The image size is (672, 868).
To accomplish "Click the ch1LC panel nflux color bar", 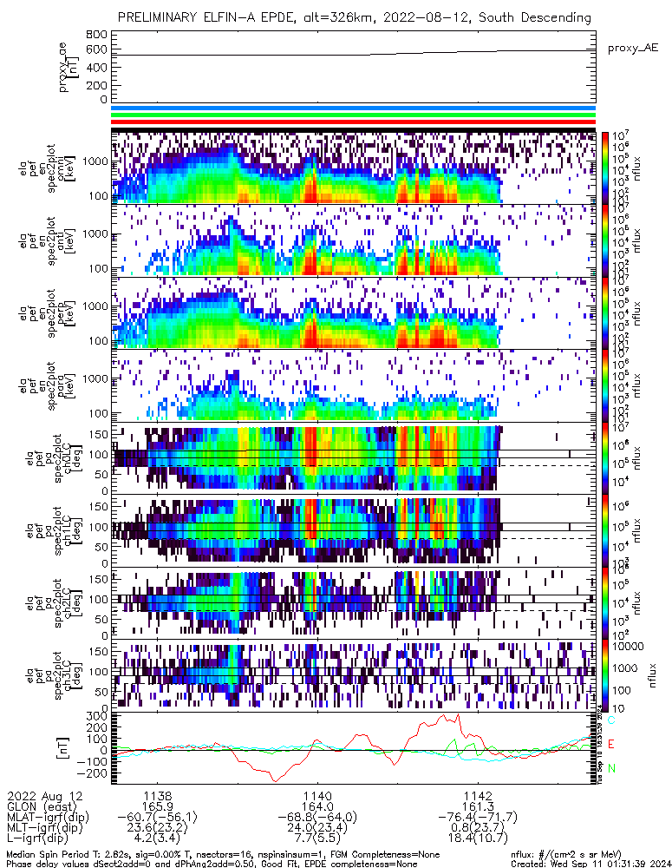I will (605, 530).
